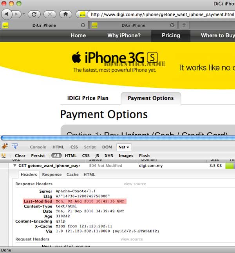Image resolution: width=235 pixels, height=253 pixels.
Task: Click the Stop loading X button
Action: tap(50, 14)
